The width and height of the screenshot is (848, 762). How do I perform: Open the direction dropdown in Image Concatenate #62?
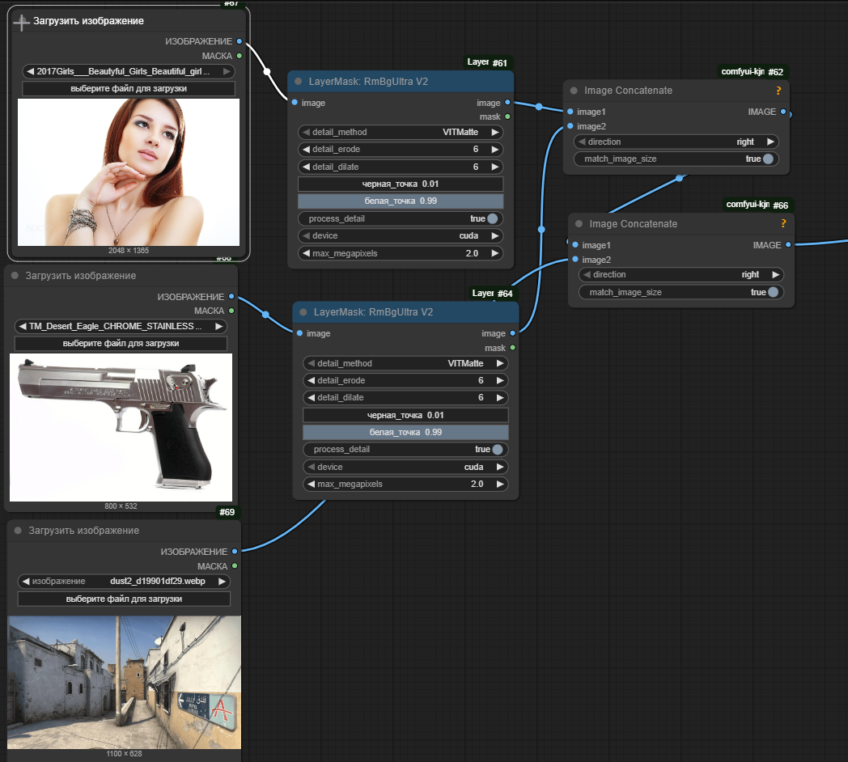pos(676,142)
